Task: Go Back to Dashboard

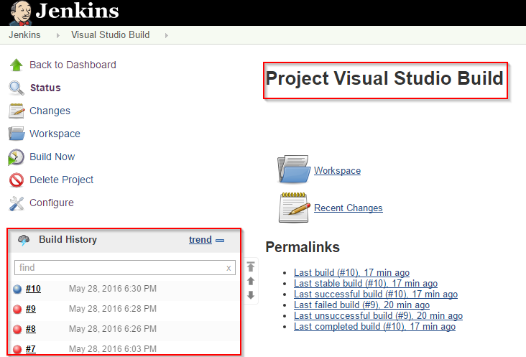Action: tap(73, 65)
